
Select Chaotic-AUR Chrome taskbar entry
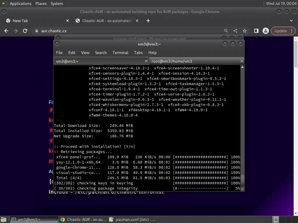[x=83, y=220]
